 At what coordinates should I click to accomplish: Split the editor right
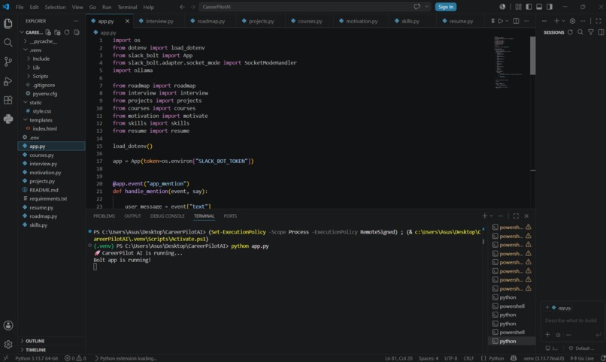click(516, 21)
